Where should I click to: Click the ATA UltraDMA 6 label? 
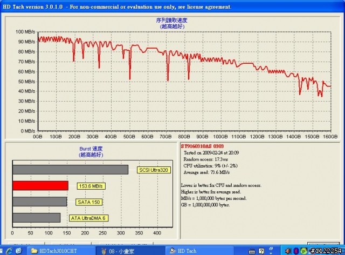[x=88, y=218]
